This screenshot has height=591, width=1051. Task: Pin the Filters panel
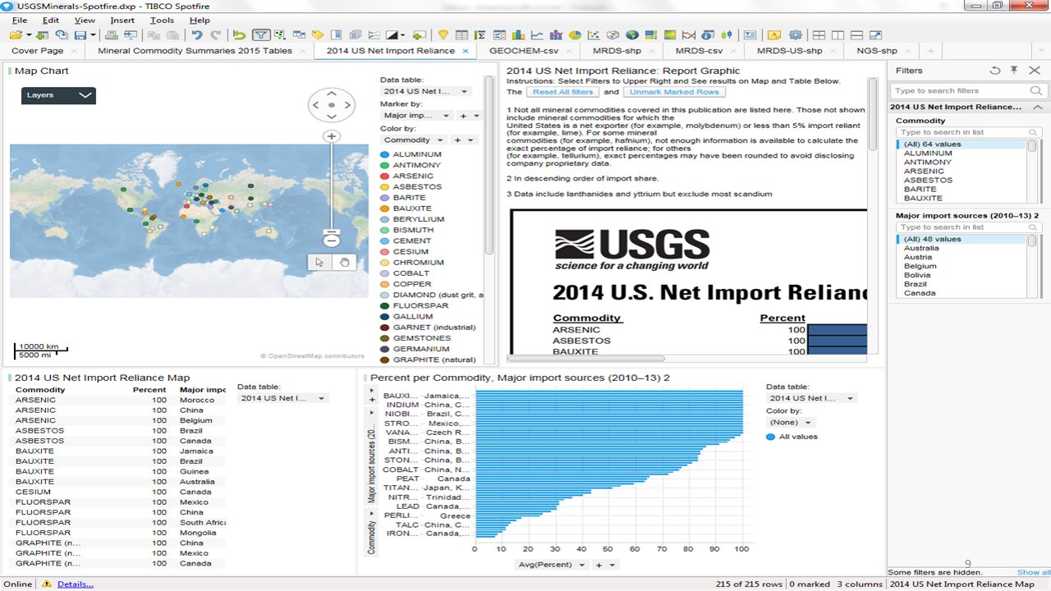tap(1014, 71)
